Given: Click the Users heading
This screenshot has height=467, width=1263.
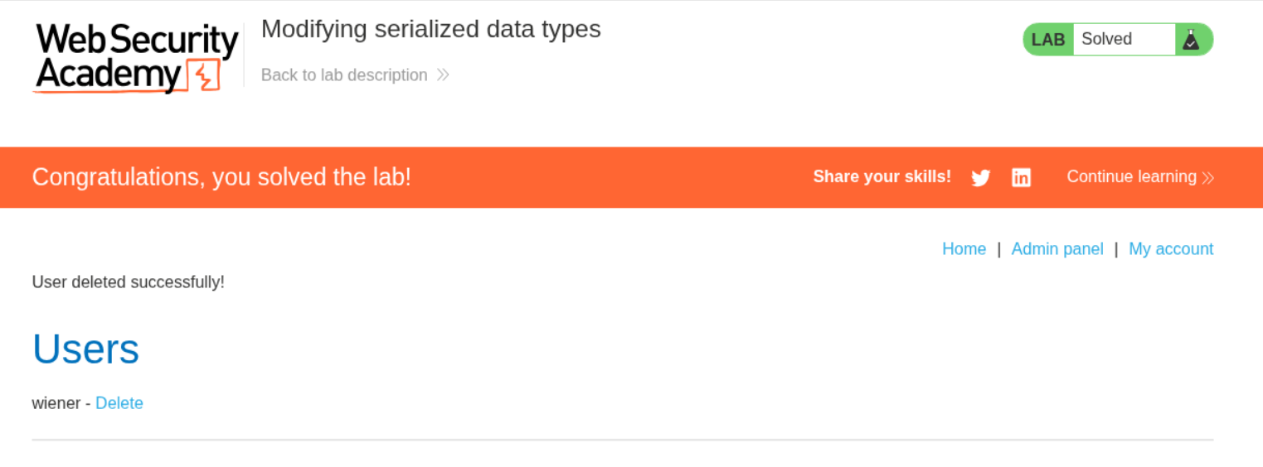Looking at the screenshot, I should [x=85, y=349].
